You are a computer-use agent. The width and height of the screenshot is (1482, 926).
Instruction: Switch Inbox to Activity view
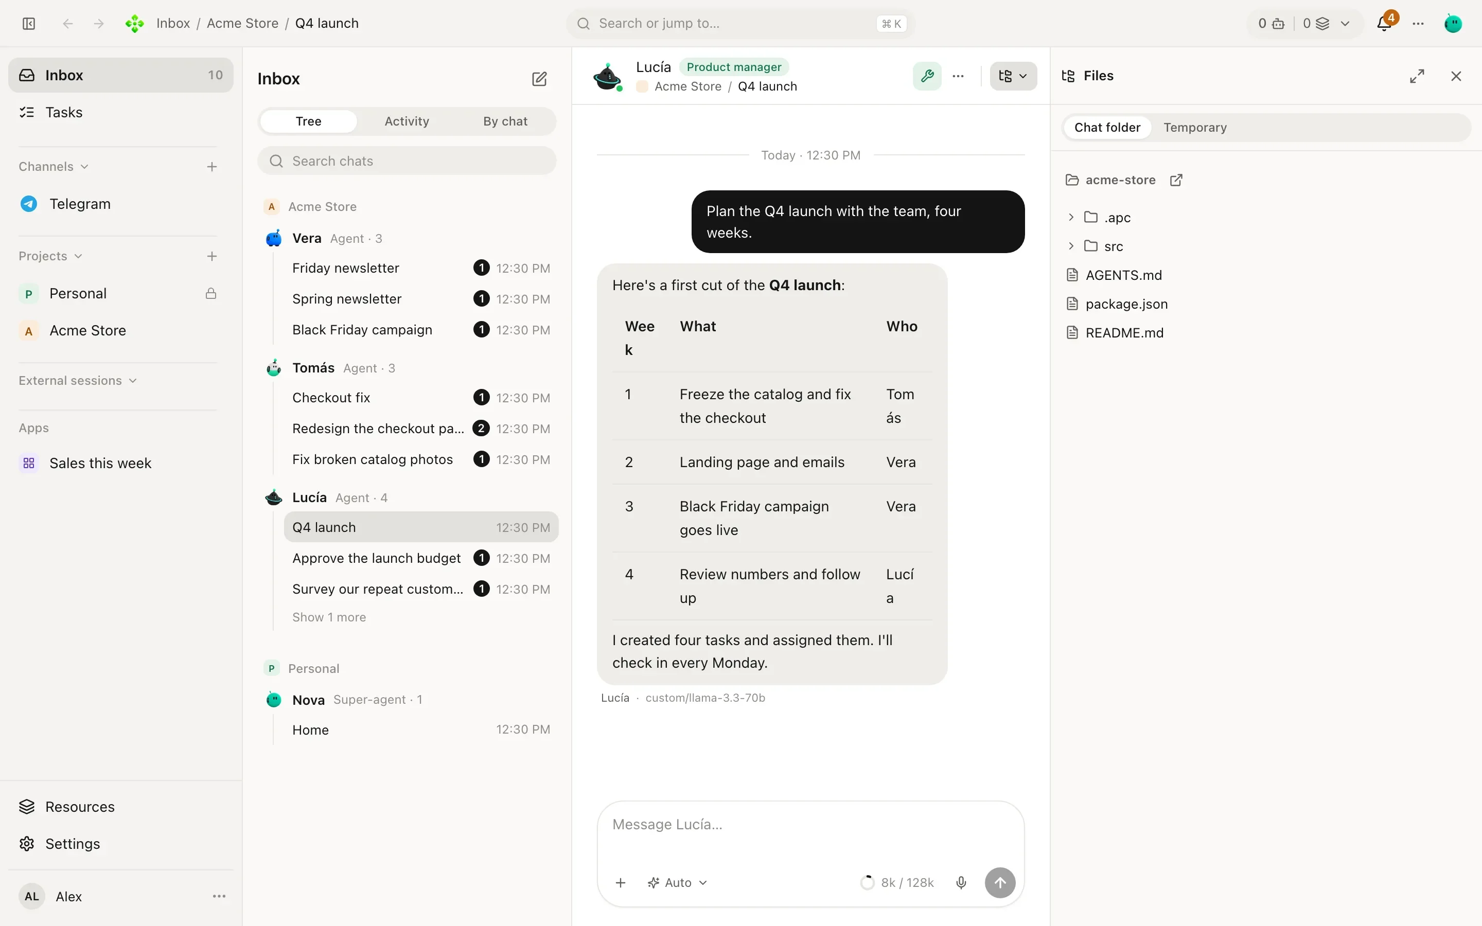407,121
